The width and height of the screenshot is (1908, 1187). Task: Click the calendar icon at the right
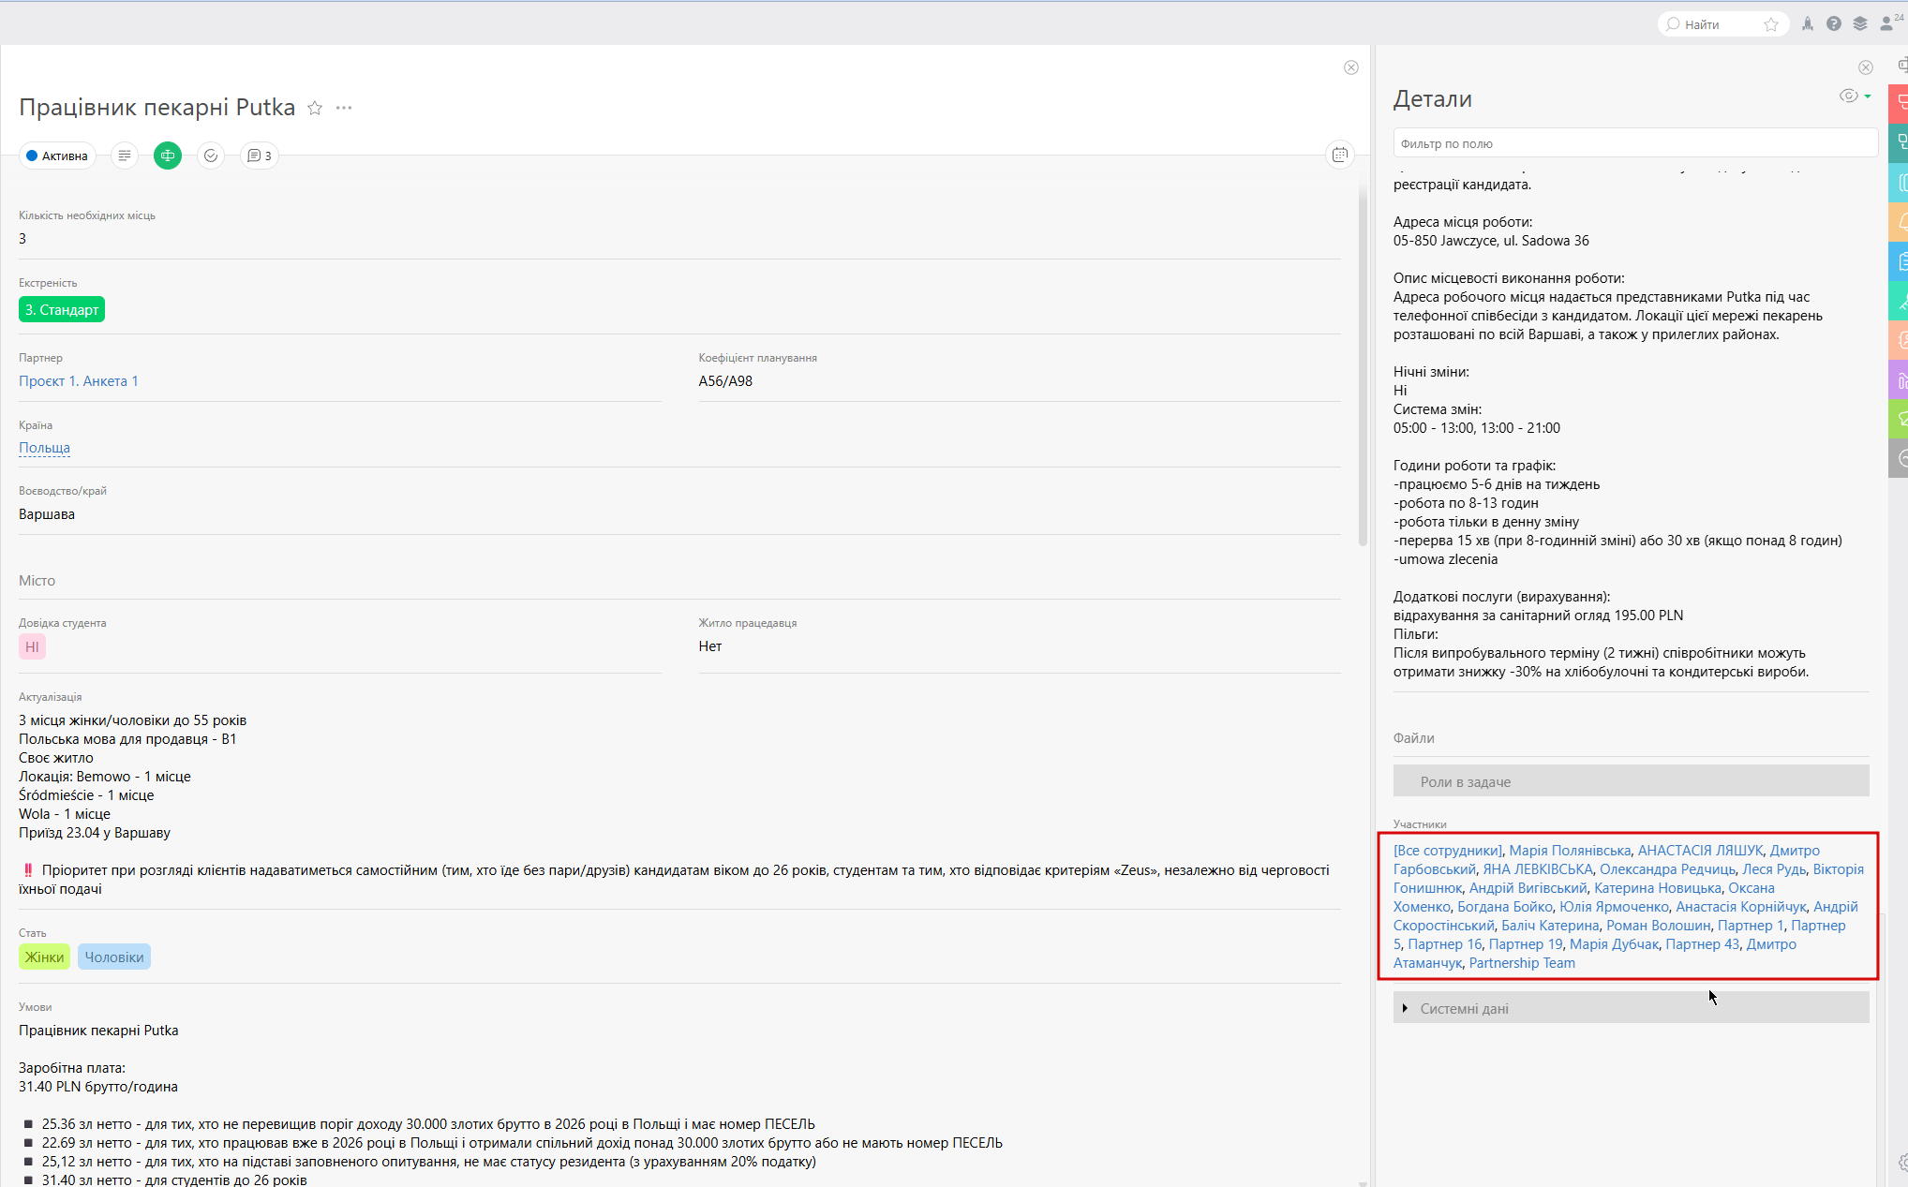point(1340,155)
